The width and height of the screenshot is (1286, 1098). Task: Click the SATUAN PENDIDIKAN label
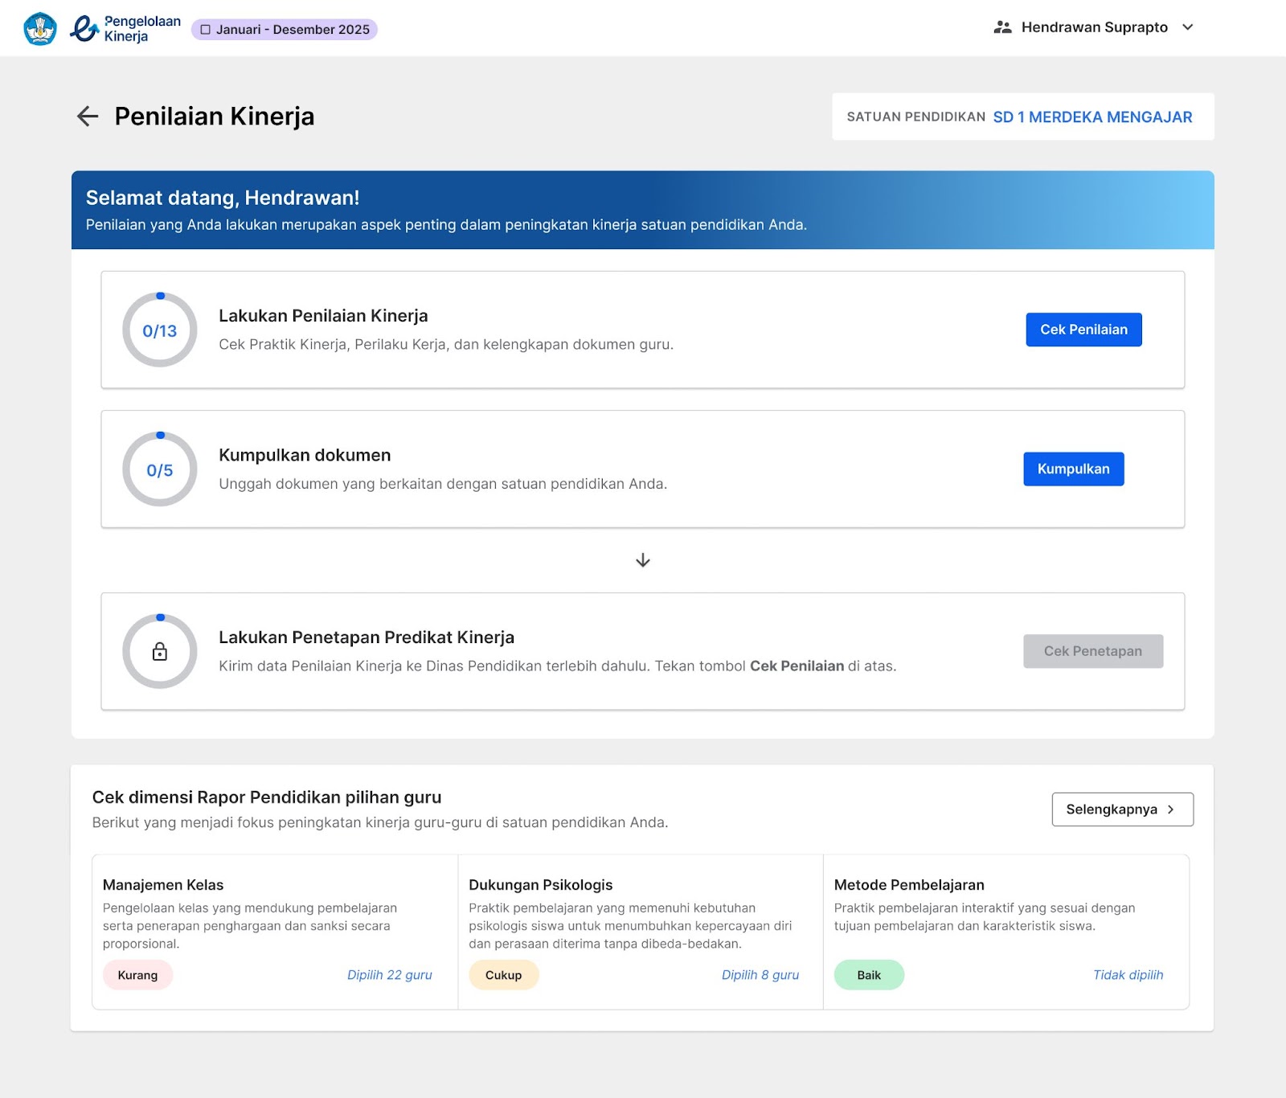(916, 117)
